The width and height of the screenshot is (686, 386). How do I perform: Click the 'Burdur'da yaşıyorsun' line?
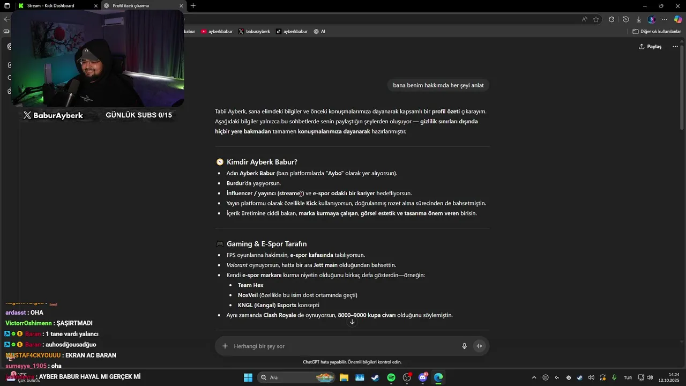click(253, 183)
